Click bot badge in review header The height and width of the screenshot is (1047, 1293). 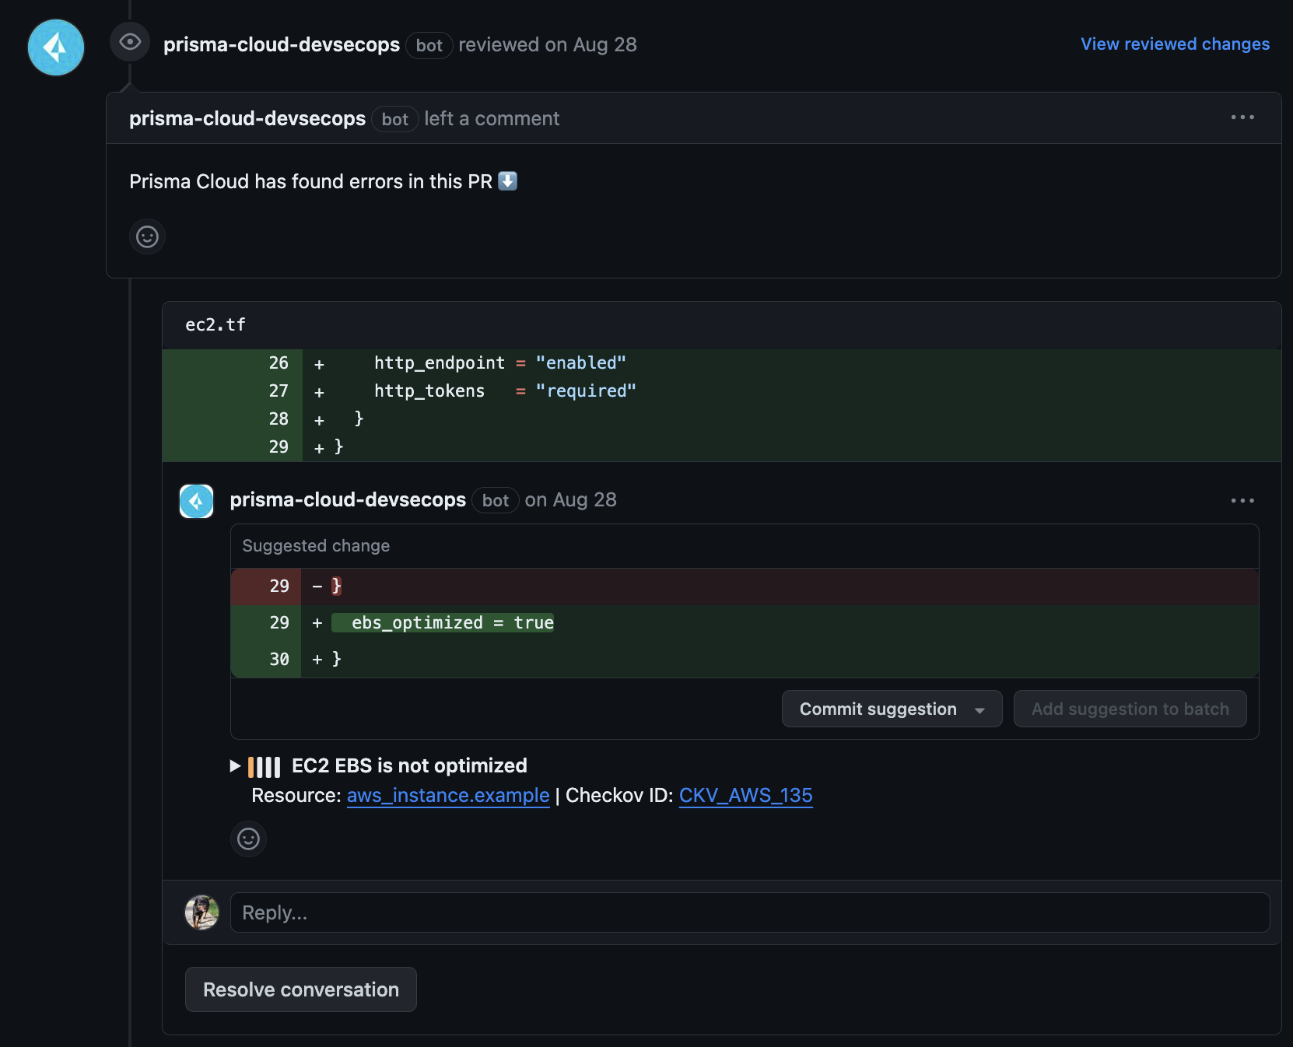coord(429,46)
